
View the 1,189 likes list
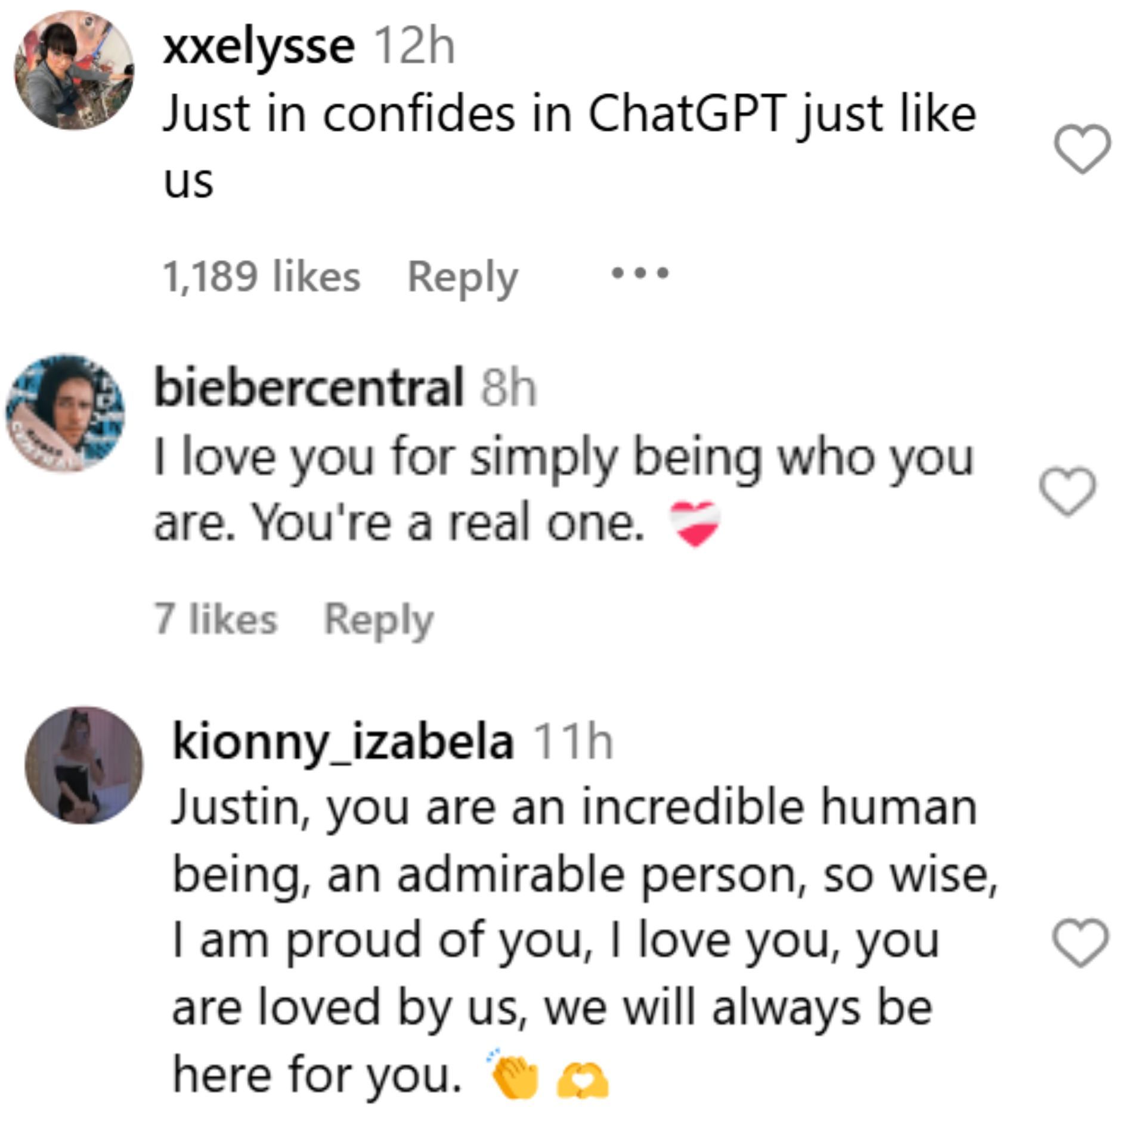pos(261,277)
